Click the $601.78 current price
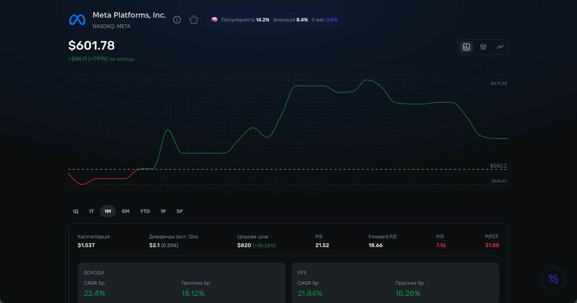This screenshot has width=577, height=303. [91, 45]
